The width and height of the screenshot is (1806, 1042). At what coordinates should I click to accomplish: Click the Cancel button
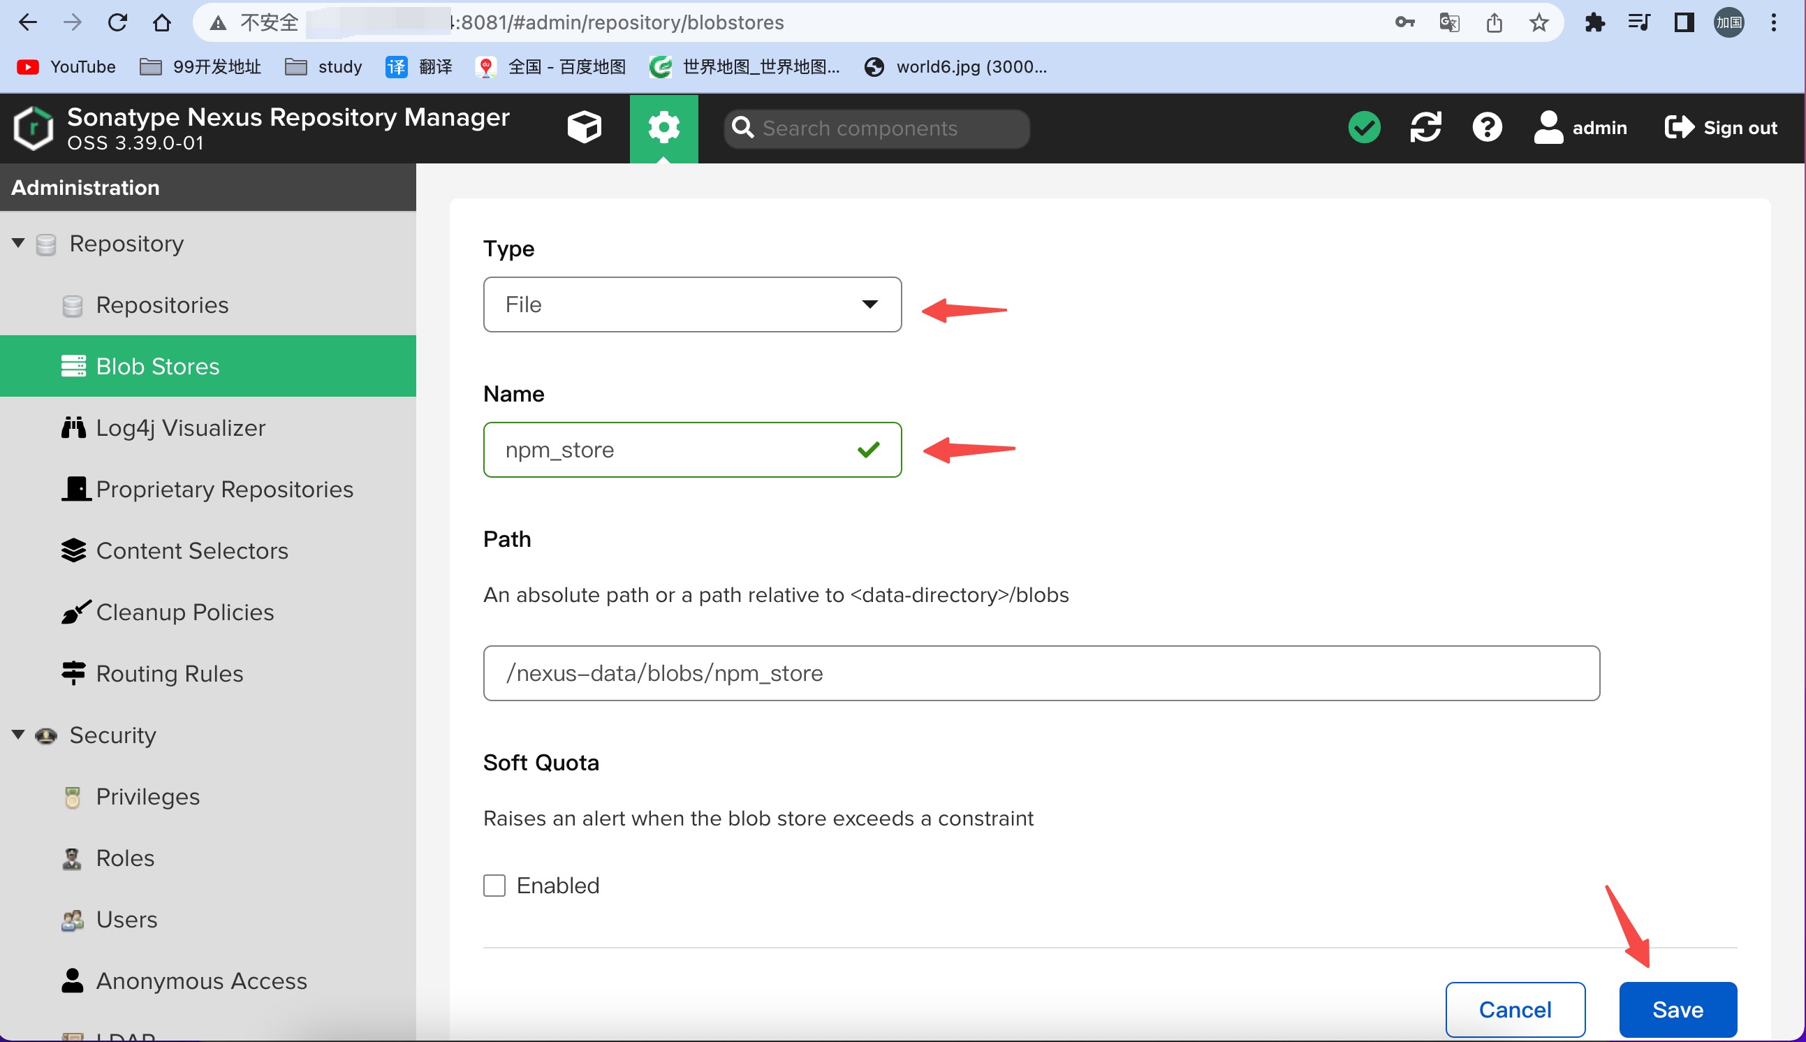[x=1515, y=1009]
